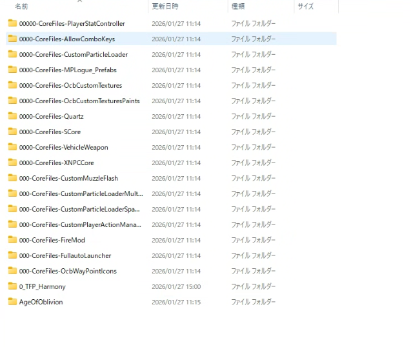Select 0000-CoreFiles-OcbCustomTextures folder name
Viewport: 411px width, 347px height.
tap(70, 85)
